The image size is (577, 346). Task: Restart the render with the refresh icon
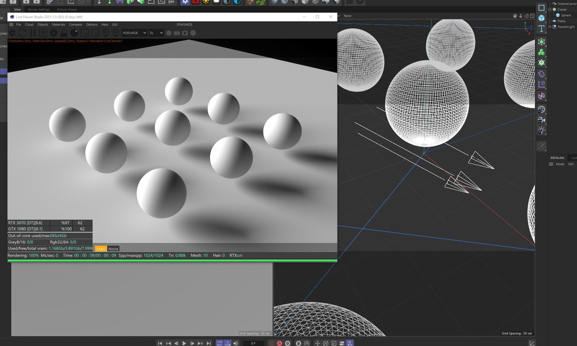22,33
